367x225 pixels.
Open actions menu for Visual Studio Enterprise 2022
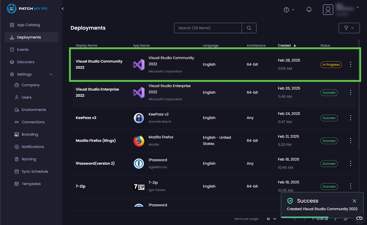point(350,92)
